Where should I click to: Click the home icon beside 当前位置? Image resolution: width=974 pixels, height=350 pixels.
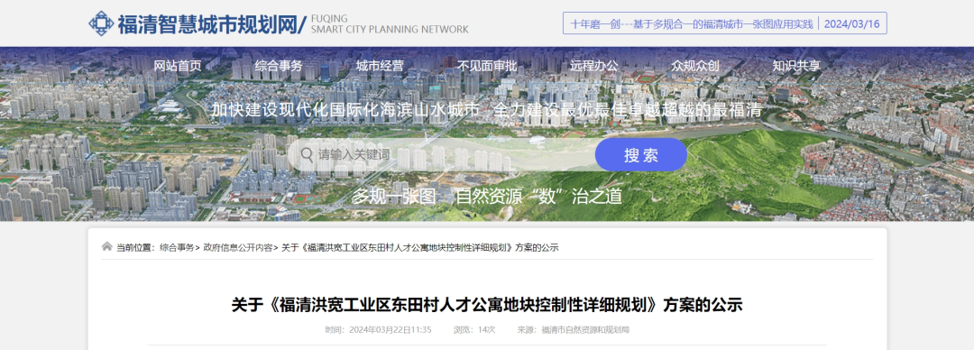coord(107,247)
